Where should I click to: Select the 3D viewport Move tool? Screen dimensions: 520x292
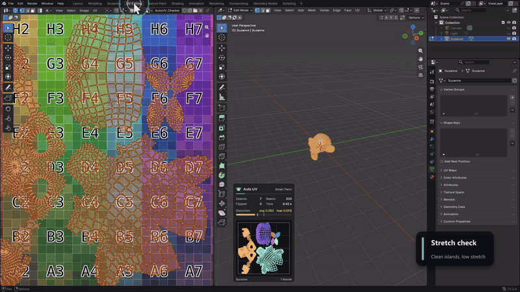tap(222, 48)
